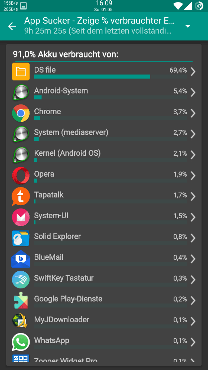Open the image notification icon in status bar
This screenshot has height=370, width=208.
23,7
